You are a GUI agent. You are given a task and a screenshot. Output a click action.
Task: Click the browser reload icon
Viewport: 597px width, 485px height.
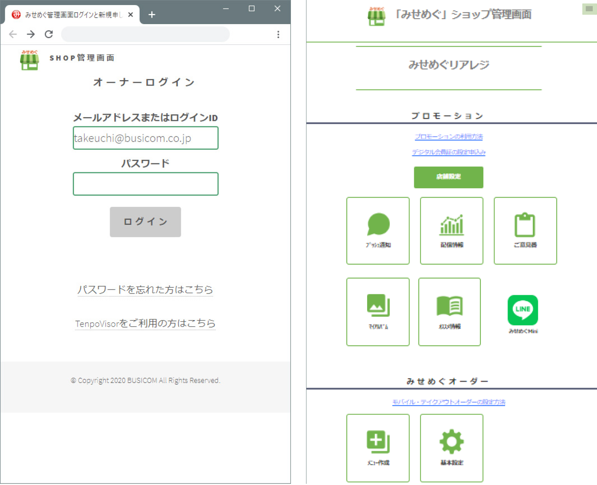(x=49, y=34)
